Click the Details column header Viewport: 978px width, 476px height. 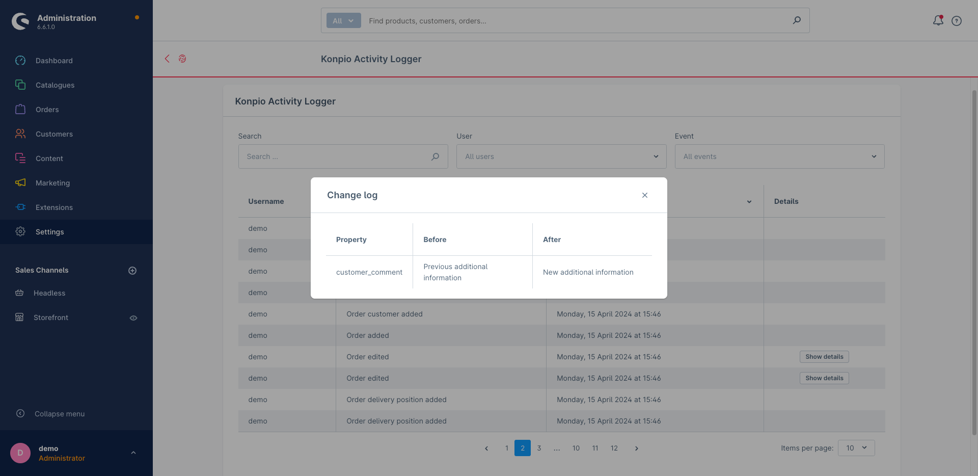786,201
